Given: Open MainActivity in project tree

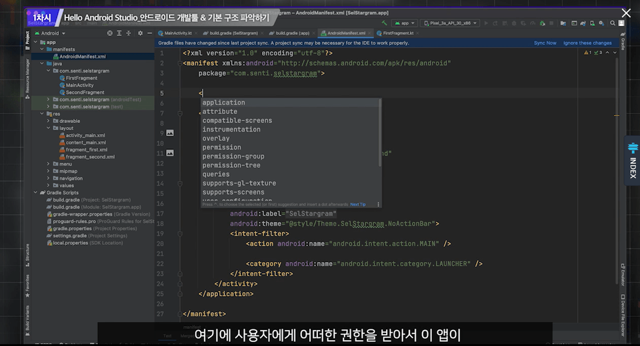Looking at the screenshot, I should (x=79, y=85).
